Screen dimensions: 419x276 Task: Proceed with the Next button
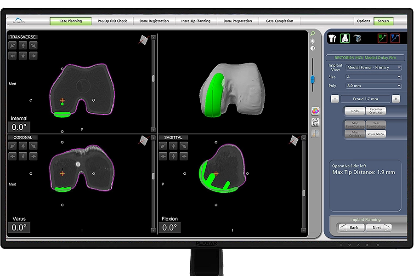[379, 228]
